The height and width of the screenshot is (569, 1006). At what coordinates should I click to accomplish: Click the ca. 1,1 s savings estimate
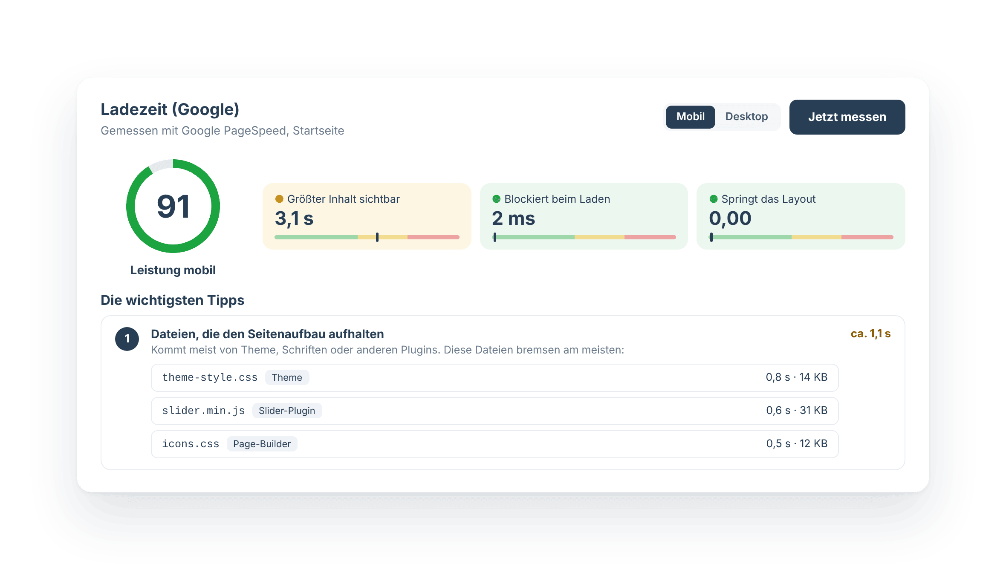[x=870, y=333]
